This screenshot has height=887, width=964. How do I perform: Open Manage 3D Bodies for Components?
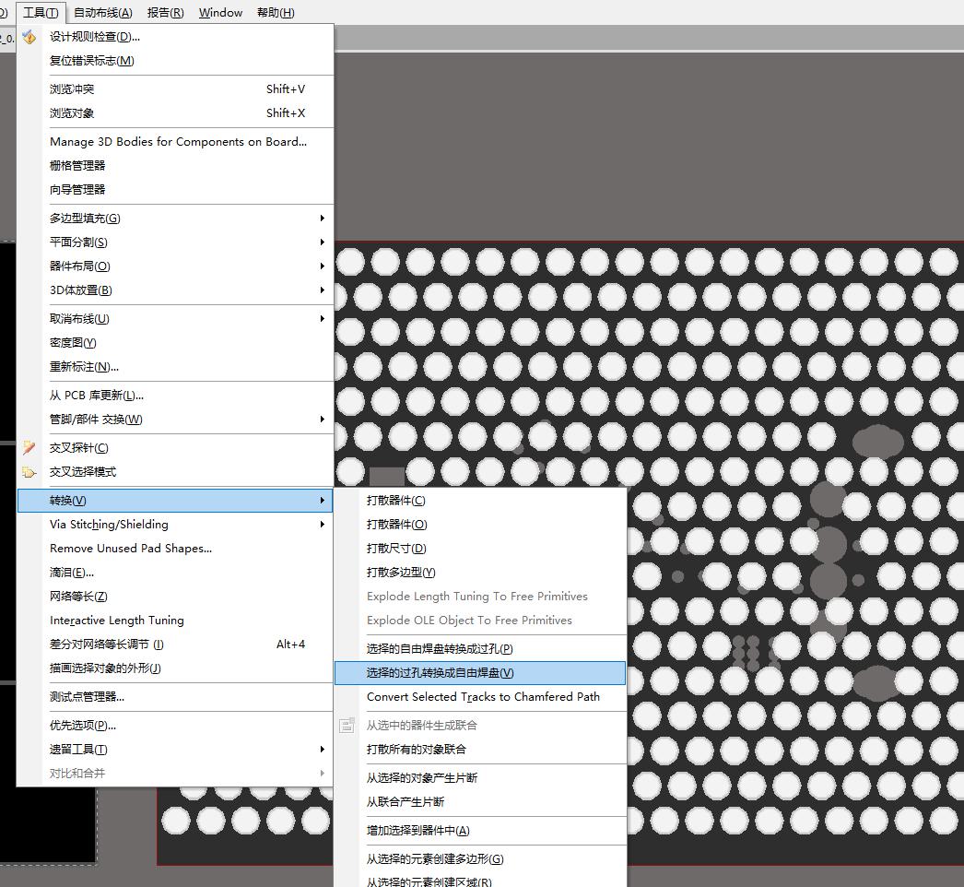(x=178, y=142)
